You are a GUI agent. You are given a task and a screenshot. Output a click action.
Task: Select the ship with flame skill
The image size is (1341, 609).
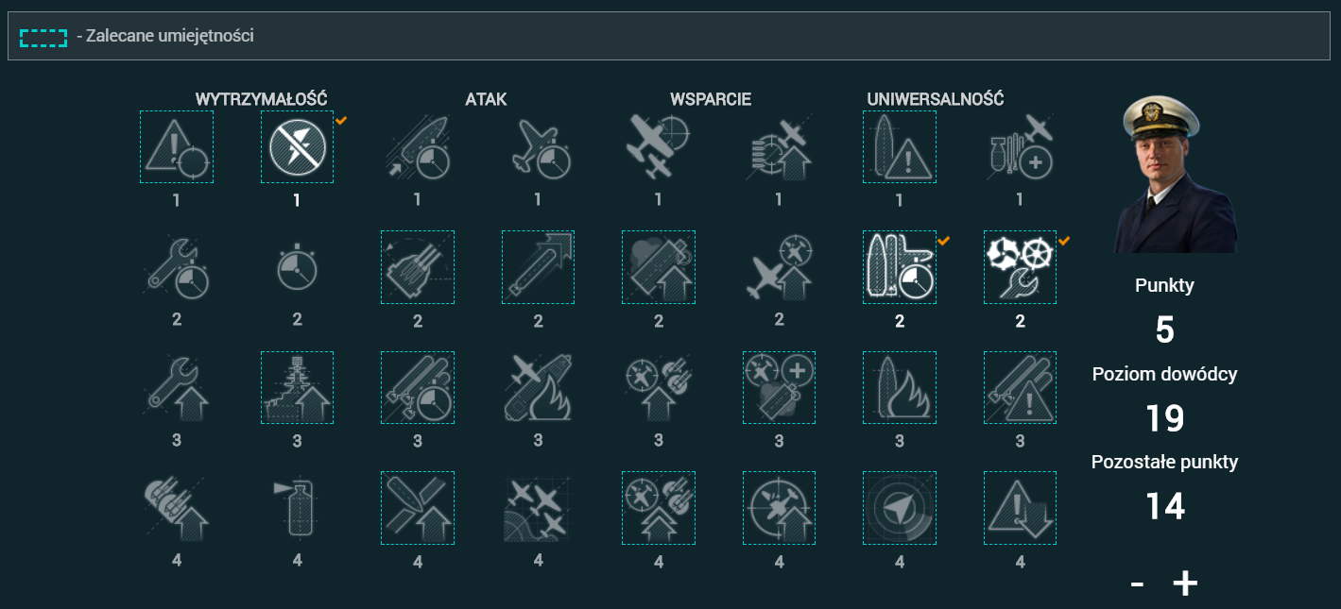(900, 388)
